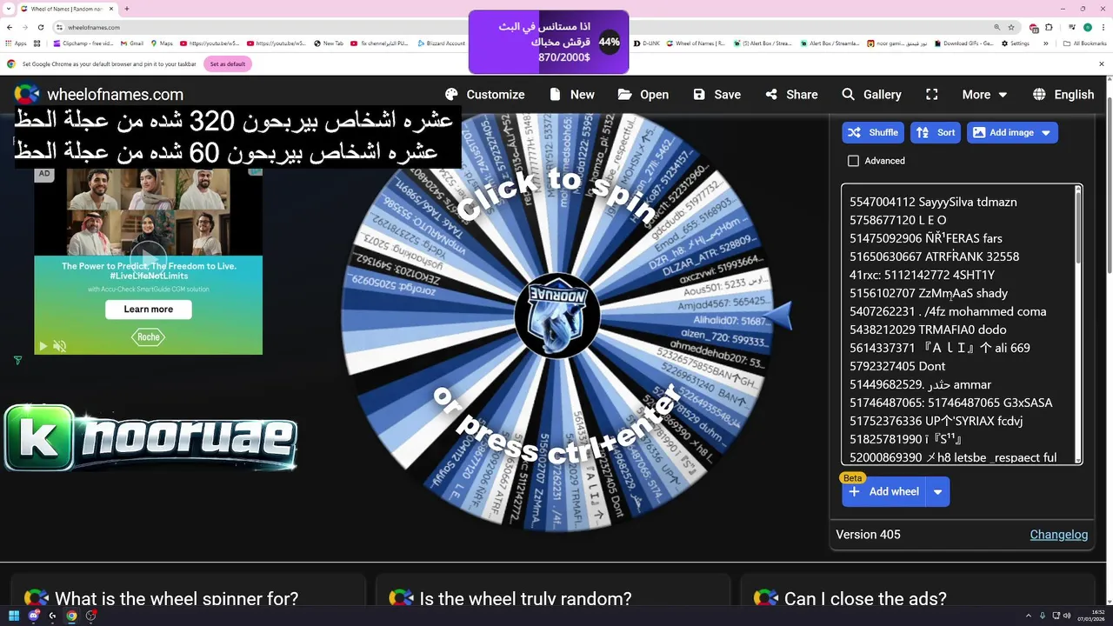Open Download GIFs bookmark

[x=963, y=43]
